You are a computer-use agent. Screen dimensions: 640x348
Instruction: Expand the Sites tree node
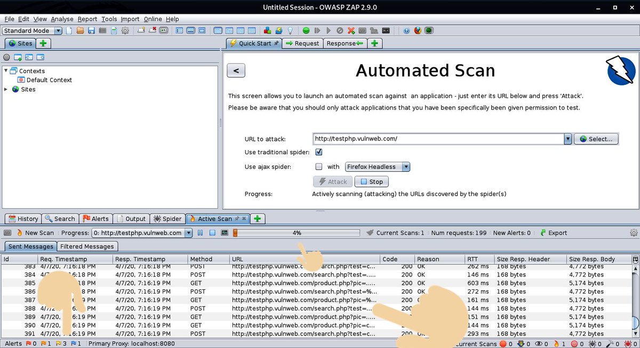[x=6, y=89]
